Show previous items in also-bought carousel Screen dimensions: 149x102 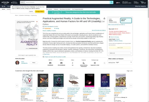(17, 85)
